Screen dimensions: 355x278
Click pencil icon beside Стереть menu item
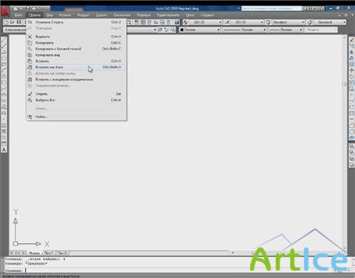pos(30,94)
